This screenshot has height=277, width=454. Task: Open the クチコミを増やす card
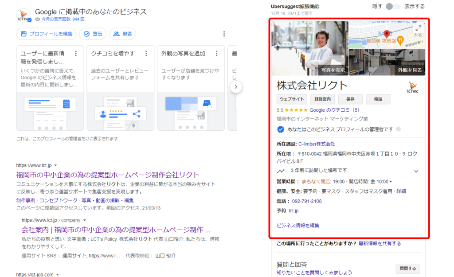point(121,88)
